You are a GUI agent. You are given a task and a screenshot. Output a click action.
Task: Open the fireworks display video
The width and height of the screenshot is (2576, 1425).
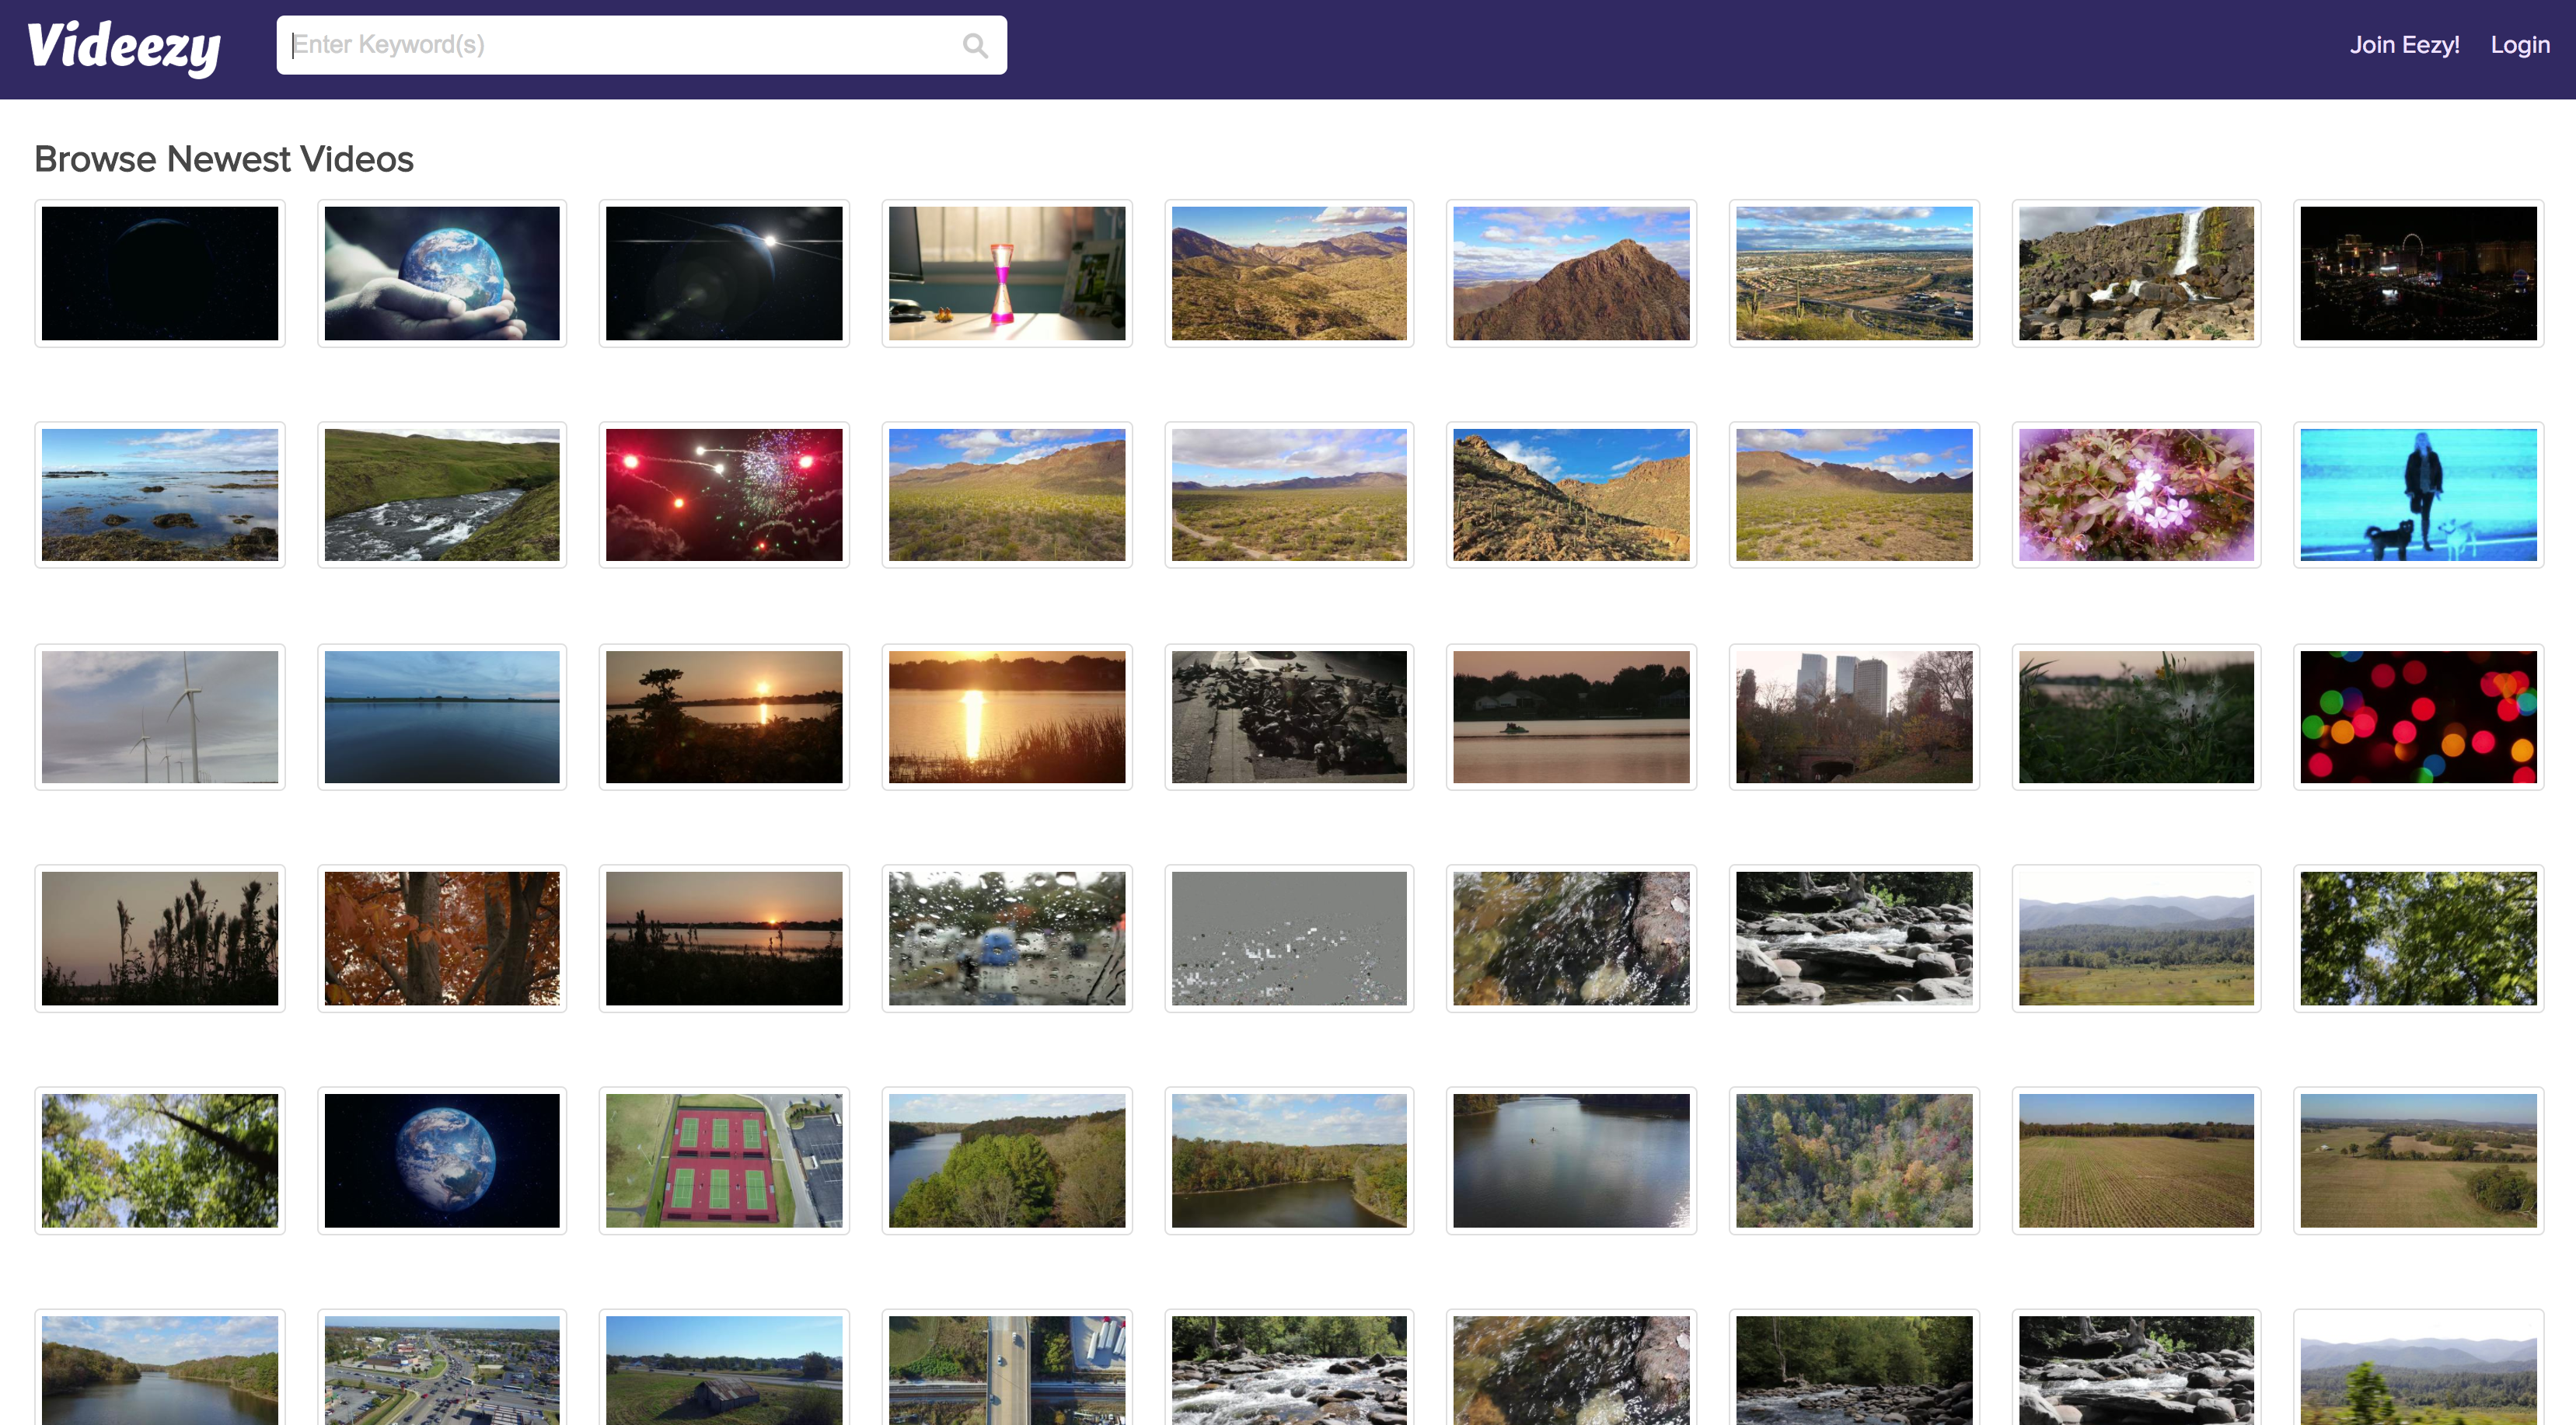click(x=724, y=493)
